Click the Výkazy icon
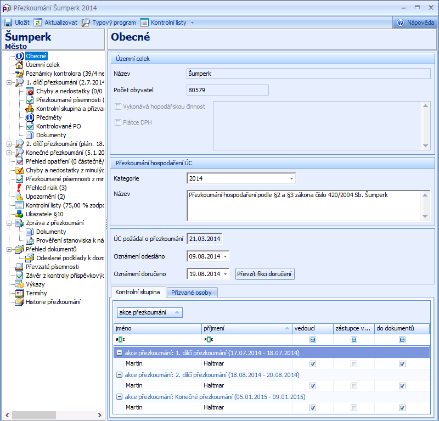This screenshot has height=421, width=439. click(19, 284)
